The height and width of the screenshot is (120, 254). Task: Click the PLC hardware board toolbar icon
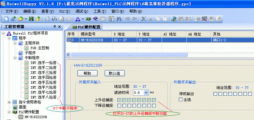point(88,19)
